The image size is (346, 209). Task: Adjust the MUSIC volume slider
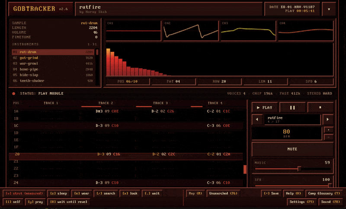293,169
